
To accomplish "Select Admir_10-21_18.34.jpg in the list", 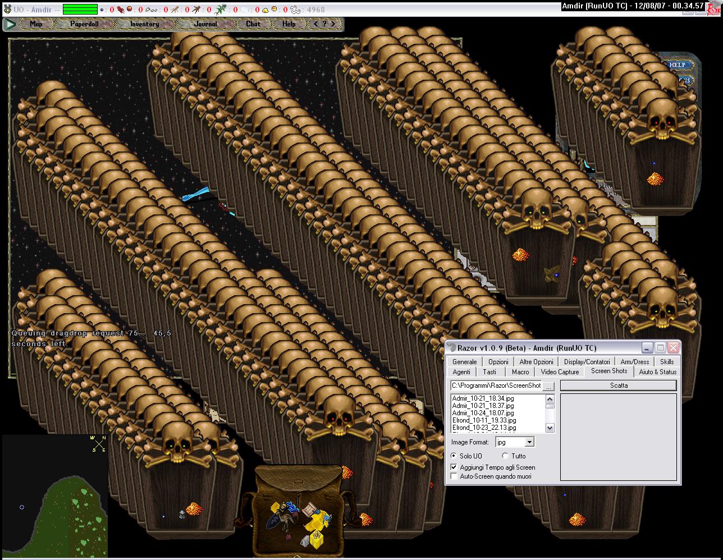I will (x=483, y=398).
